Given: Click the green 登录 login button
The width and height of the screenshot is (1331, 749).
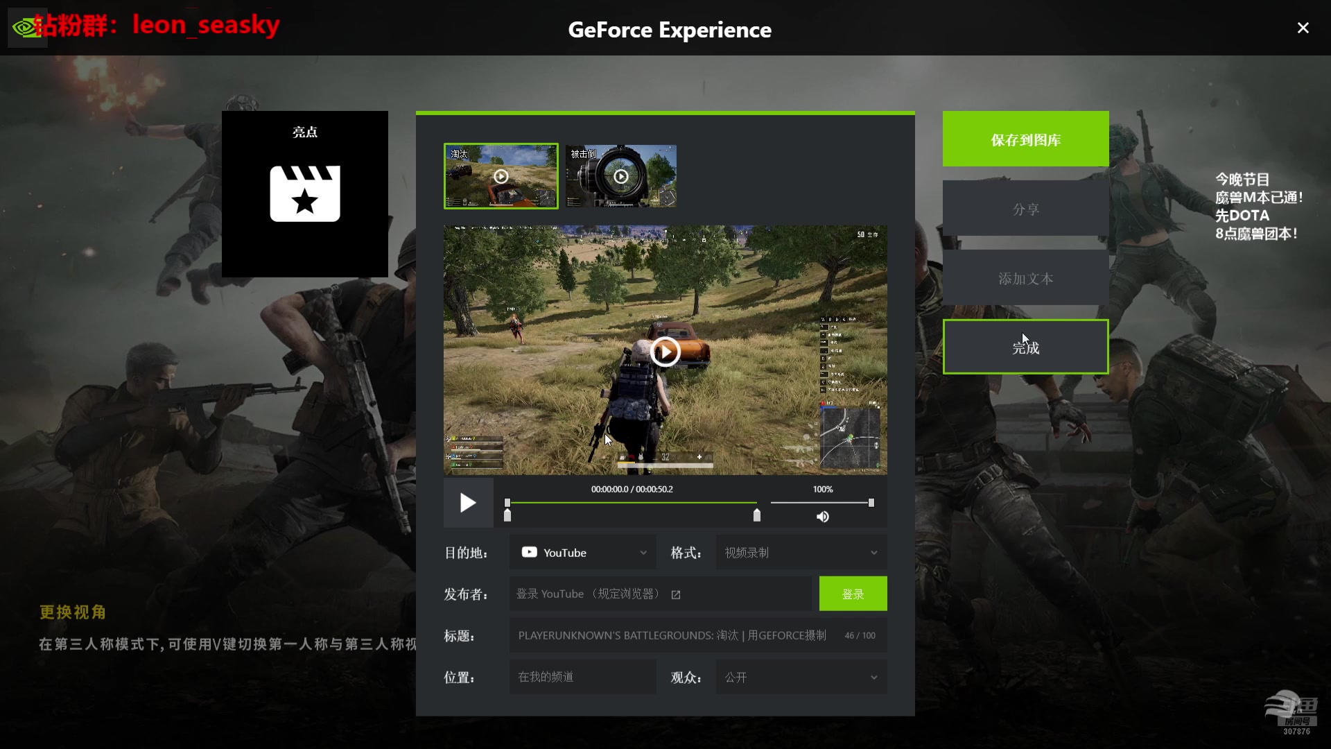Looking at the screenshot, I should point(853,594).
